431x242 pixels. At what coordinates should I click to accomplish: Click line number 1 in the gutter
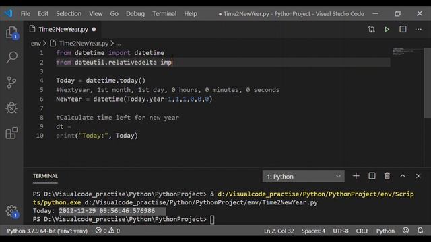tap(42, 52)
